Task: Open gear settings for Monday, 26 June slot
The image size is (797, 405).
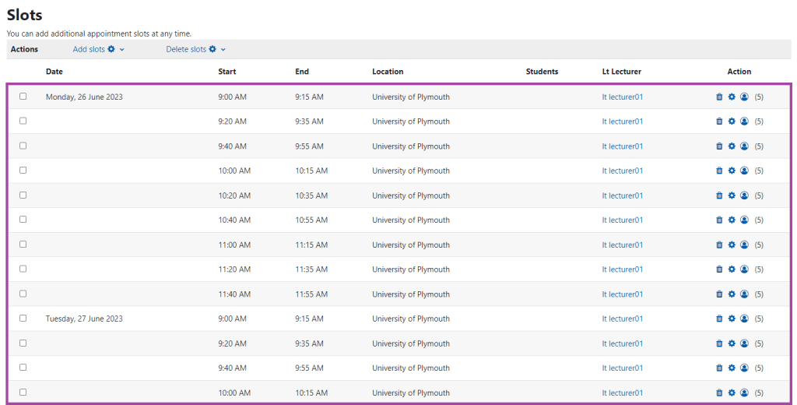Action: click(x=732, y=97)
